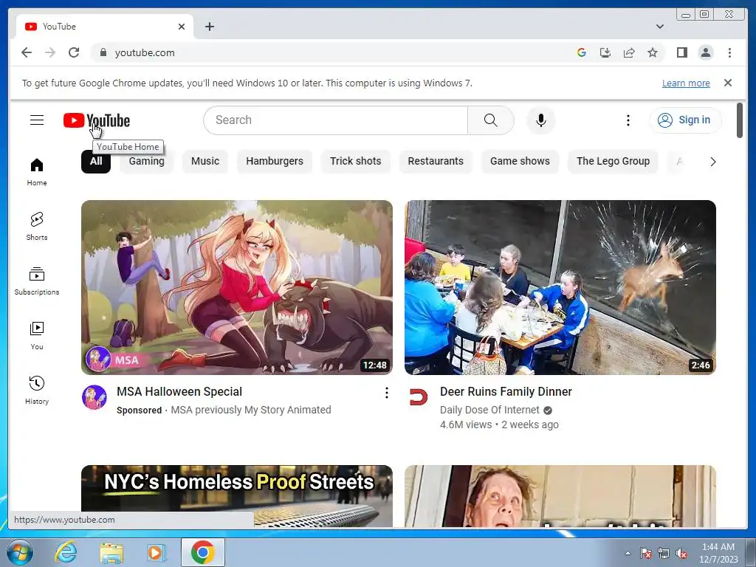Open Home in the sidebar
This screenshot has width=756, height=567.
pos(37,172)
